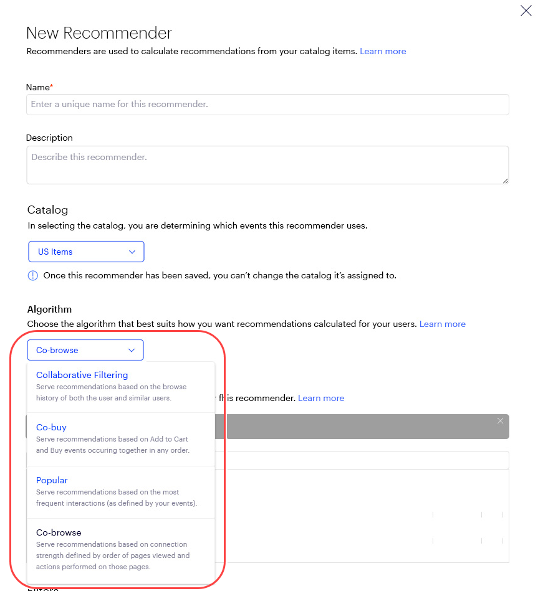Click the chevron arrow in the Co-browse selector
Screen dimensions: 538x591
point(132,350)
